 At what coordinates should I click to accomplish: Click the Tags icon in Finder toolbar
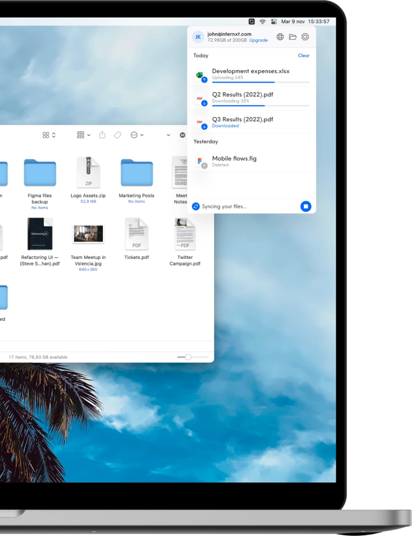click(117, 135)
